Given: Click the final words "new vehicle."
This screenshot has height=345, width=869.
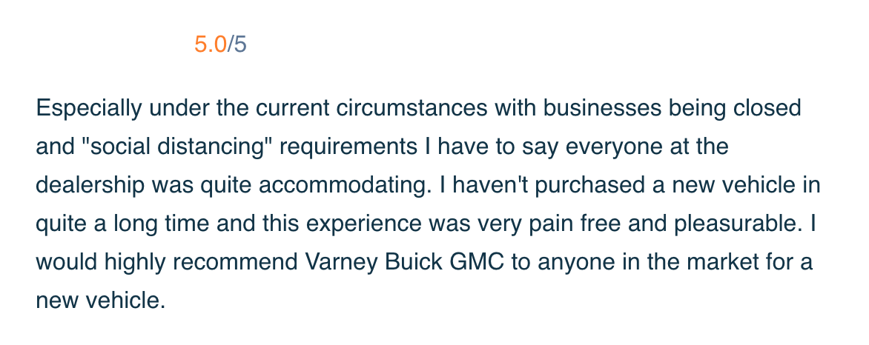Looking at the screenshot, I should (x=99, y=301).
